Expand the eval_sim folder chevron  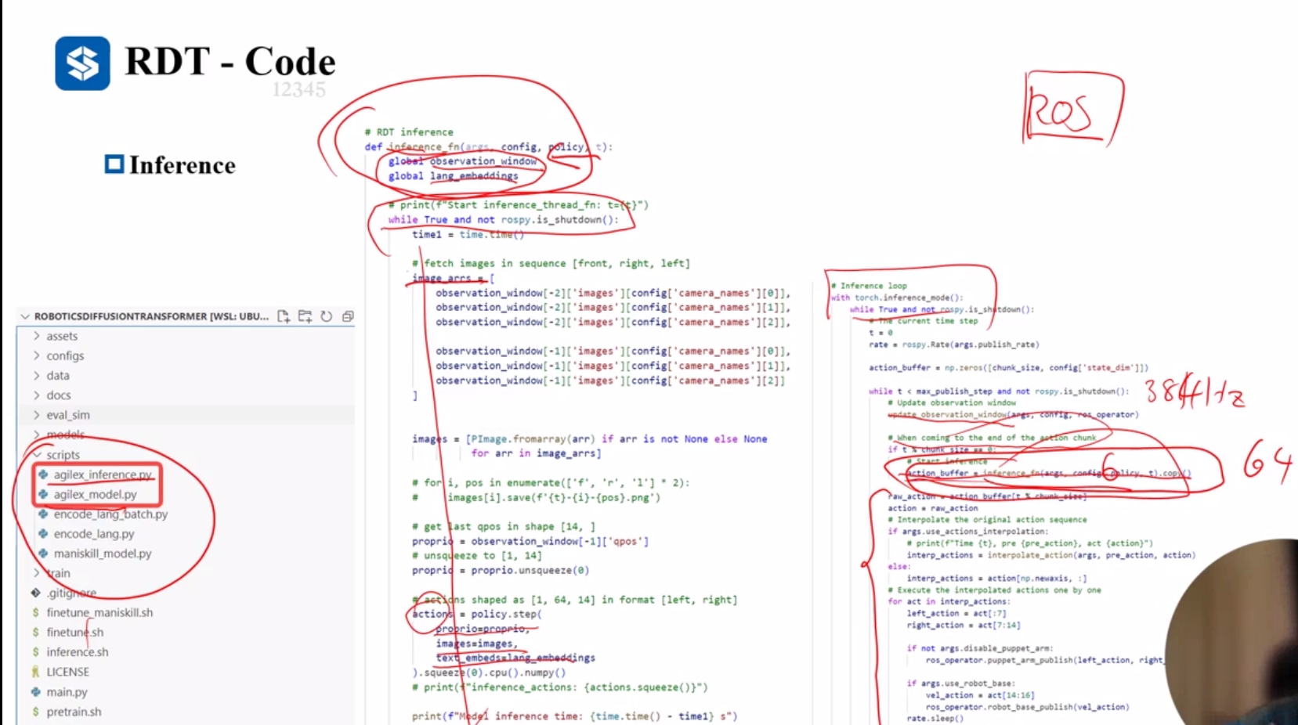tap(36, 415)
